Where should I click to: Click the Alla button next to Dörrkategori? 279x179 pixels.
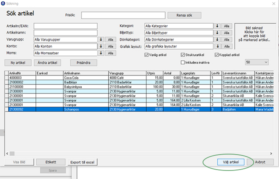pyautogui.click(x=227, y=39)
